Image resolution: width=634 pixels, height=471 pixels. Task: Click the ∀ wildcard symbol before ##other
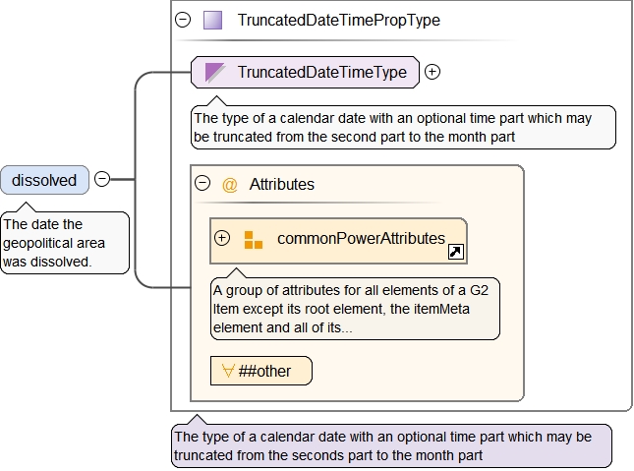[x=228, y=371]
